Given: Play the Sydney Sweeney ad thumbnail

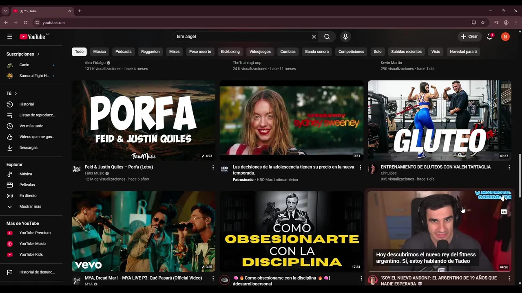Looking at the screenshot, I should (x=292, y=120).
